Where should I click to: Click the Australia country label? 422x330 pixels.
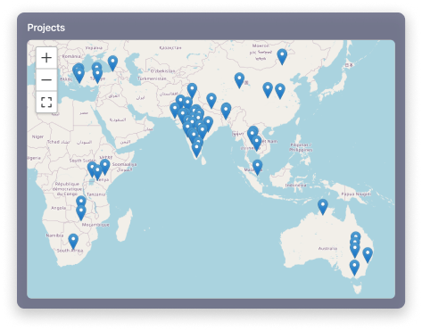point(327,248)
